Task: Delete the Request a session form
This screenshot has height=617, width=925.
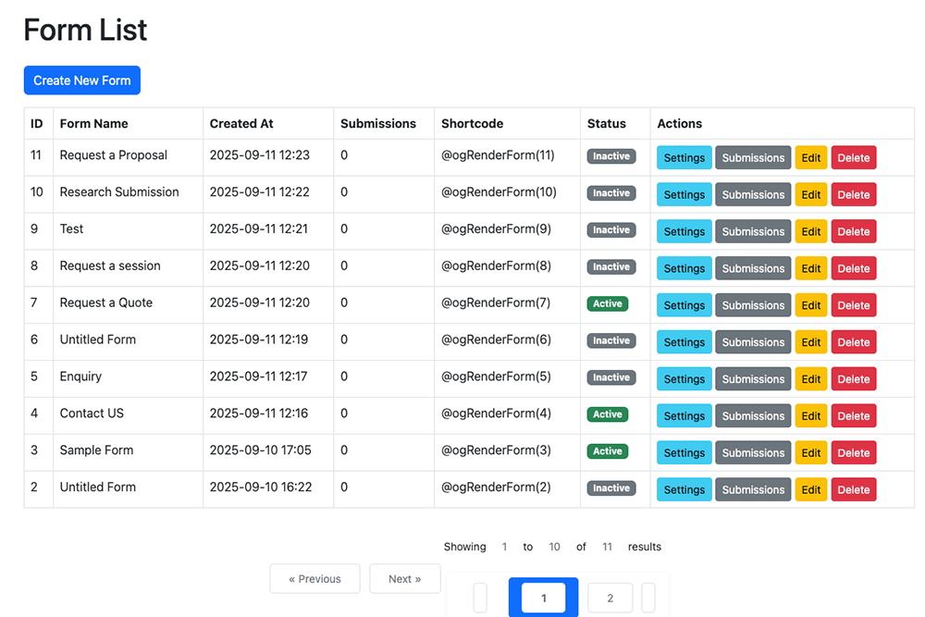Action: pos(853,268)
